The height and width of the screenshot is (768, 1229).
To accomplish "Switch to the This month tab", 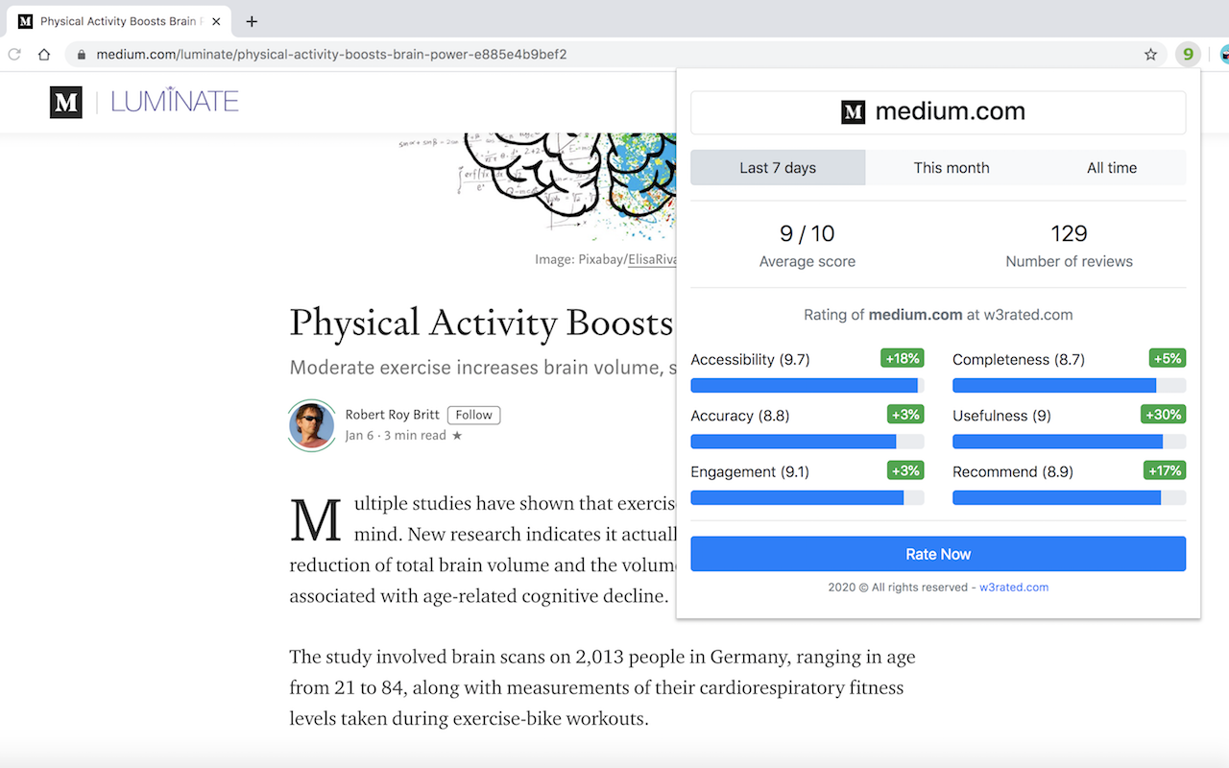I will [951, 167].
